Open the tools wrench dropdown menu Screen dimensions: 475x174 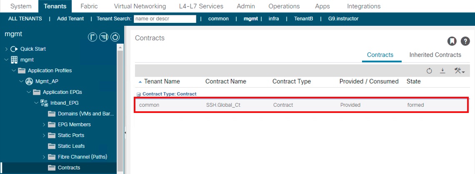click(459, 71)
